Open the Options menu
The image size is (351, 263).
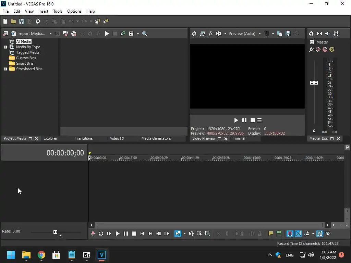74,11
